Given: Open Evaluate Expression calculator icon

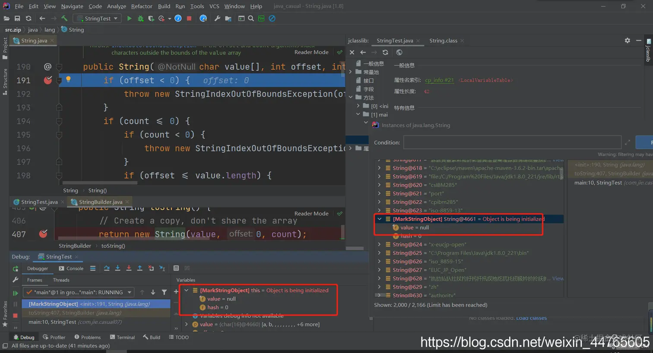Looking at the screenshot, I should tap(176, 268).
